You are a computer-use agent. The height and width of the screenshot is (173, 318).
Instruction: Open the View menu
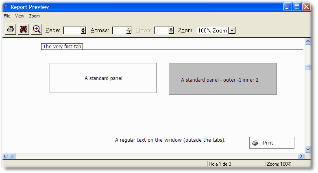point(20,16)
